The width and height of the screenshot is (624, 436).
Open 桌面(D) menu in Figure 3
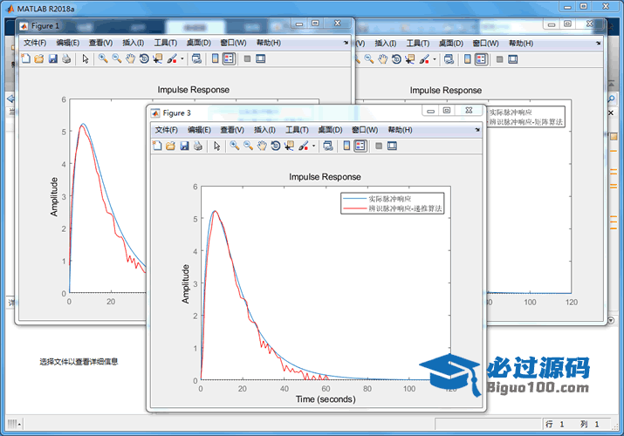tap(330, 130)
